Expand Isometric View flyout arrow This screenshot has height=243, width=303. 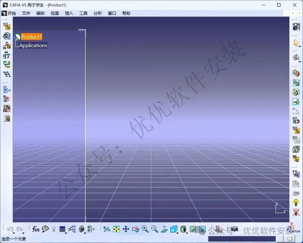click(x=177, y=233)
